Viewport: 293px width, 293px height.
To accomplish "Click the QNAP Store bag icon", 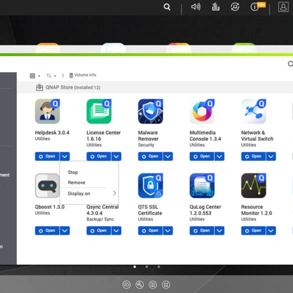I will click(40, 88).
